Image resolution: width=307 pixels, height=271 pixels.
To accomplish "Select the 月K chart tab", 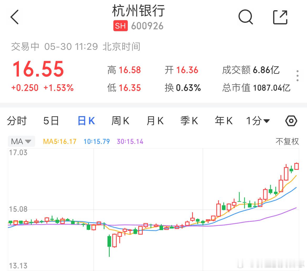I will (155, 121).
